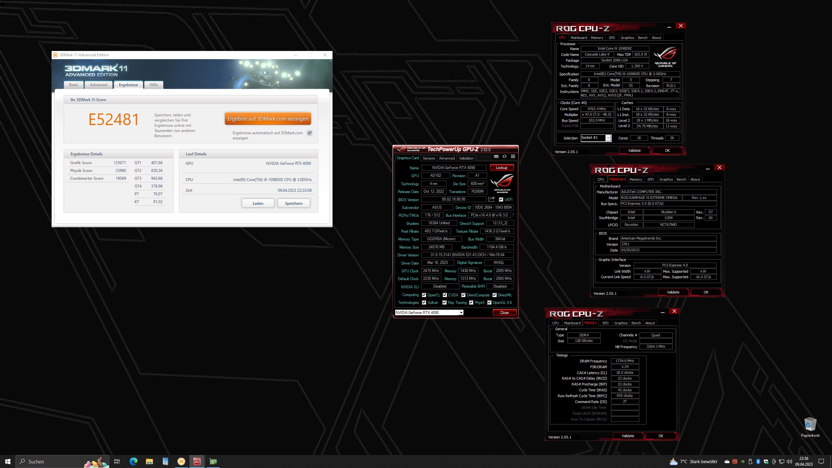Click the GPU-Z Name field NVIDIA GeForce RTX 4090
Image resolution: width=832 pixels, height=468 pixels.
coord(453,168)
